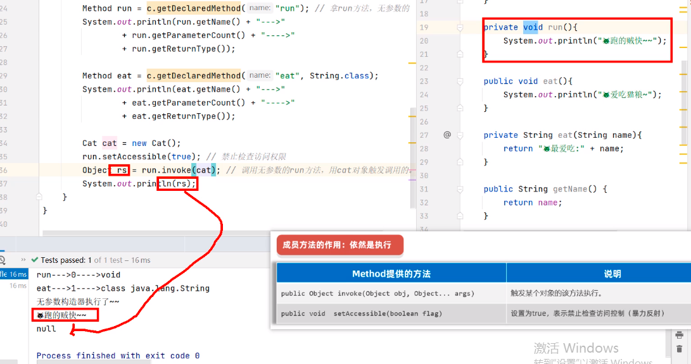The width and height of the screenshot is (691, 364).
Task: Collapse the run() method at line 19
Action: (x=460, y=27)
